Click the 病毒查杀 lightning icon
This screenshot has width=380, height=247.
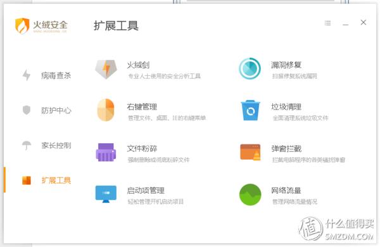pyautogui.click(x=27, y=75)
